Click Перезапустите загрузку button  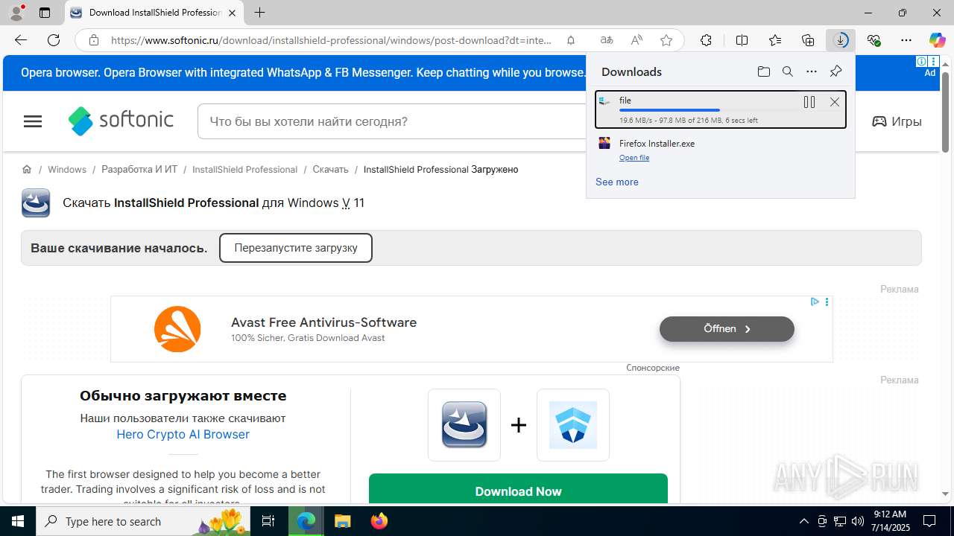296,248
